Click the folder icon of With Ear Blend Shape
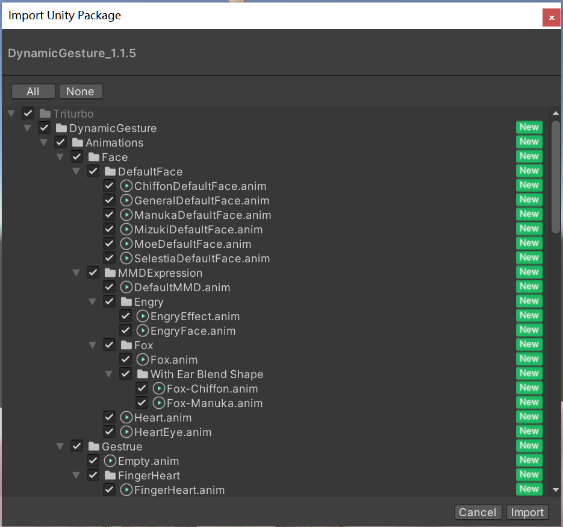This screenshot has height=527, width=563. click(x=142, y=374)
